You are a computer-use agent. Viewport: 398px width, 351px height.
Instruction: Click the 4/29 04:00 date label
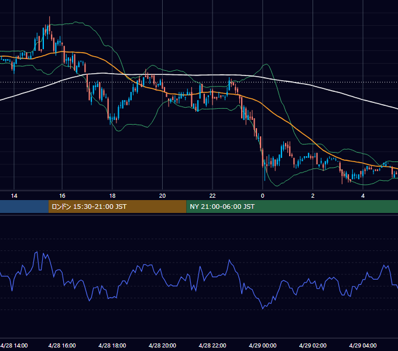click(x=363, y=345)
